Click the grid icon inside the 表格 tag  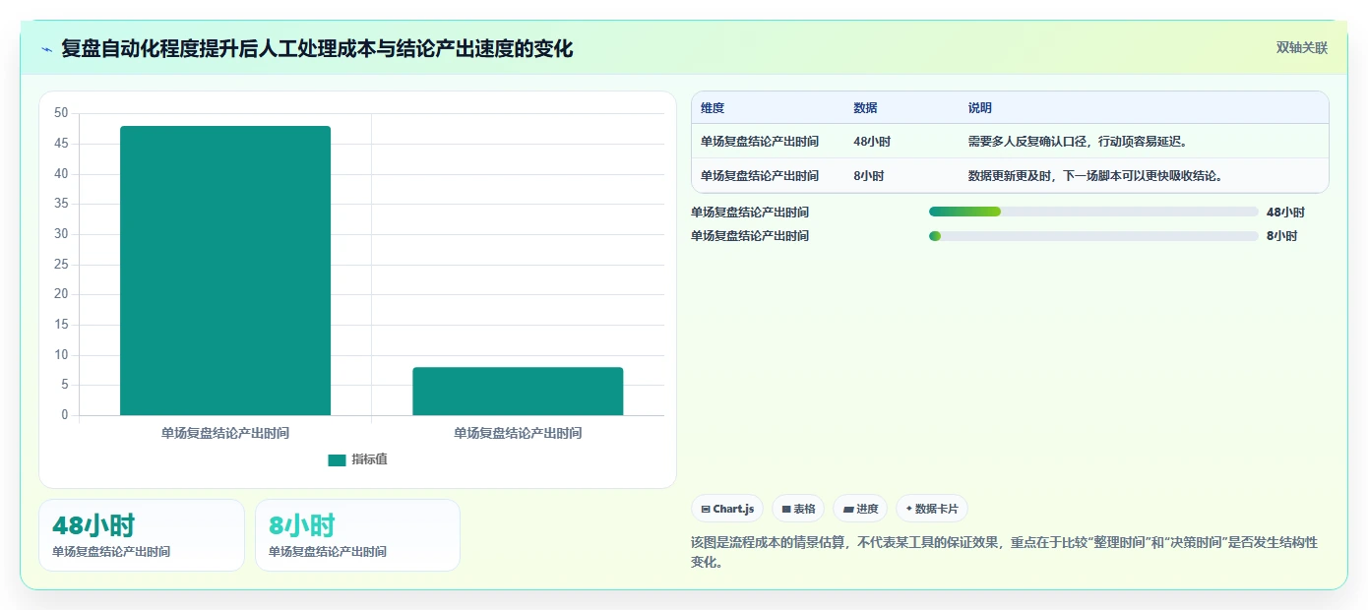[x=786, y=509]
